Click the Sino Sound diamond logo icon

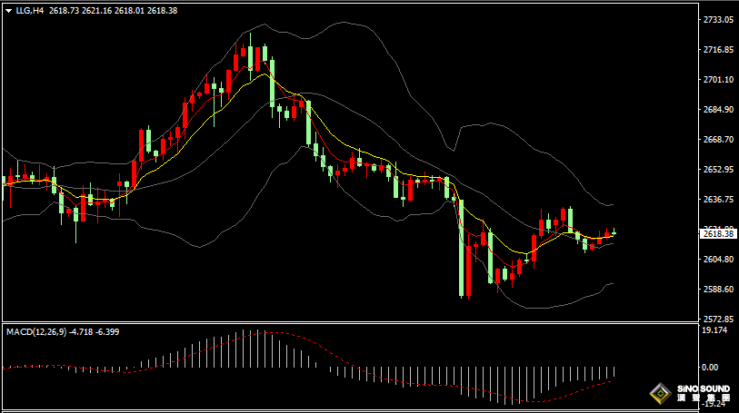point(661,393)
